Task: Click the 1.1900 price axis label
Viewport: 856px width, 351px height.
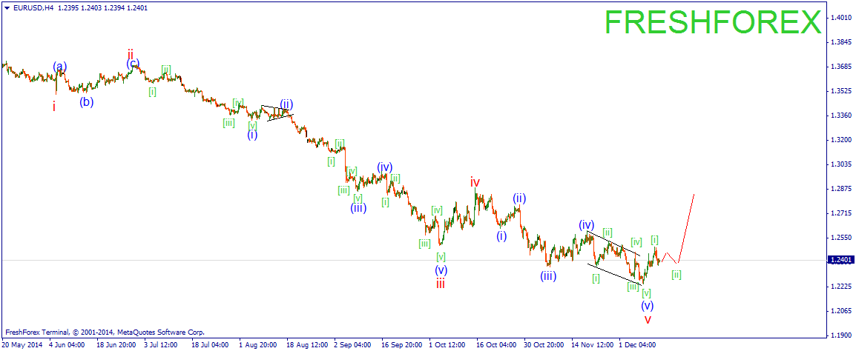Action: (x=840, y=334)
